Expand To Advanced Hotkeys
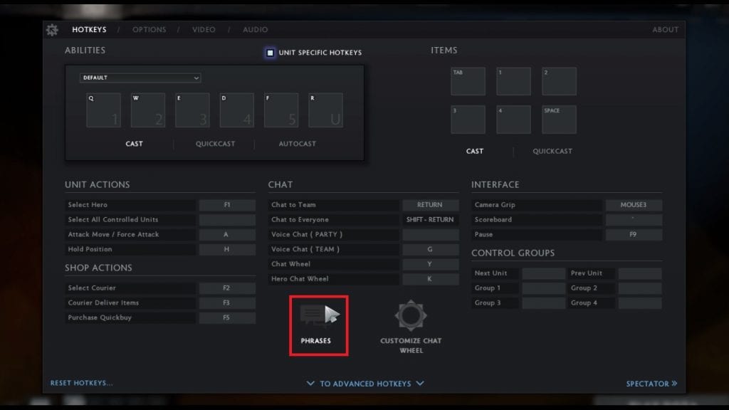 365,384
